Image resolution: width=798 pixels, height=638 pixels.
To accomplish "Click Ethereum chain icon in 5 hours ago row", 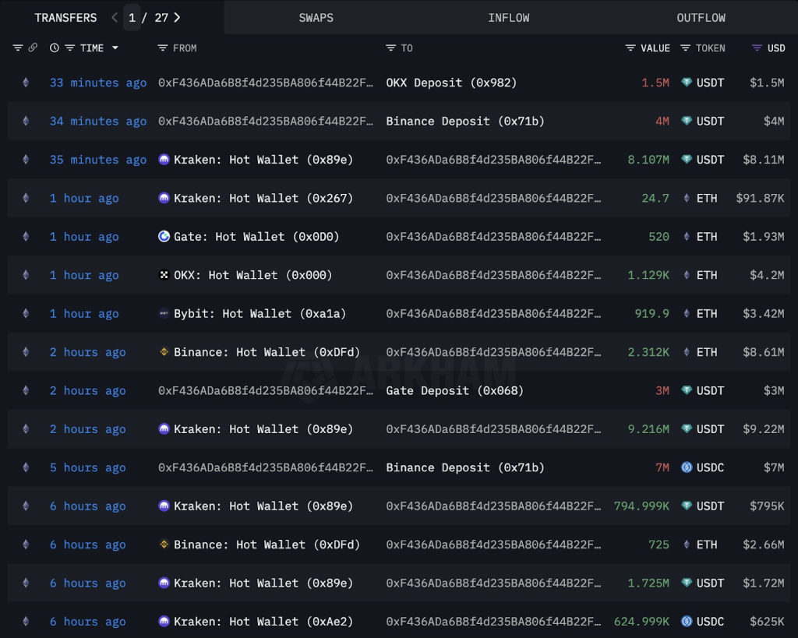I will 26,467.
